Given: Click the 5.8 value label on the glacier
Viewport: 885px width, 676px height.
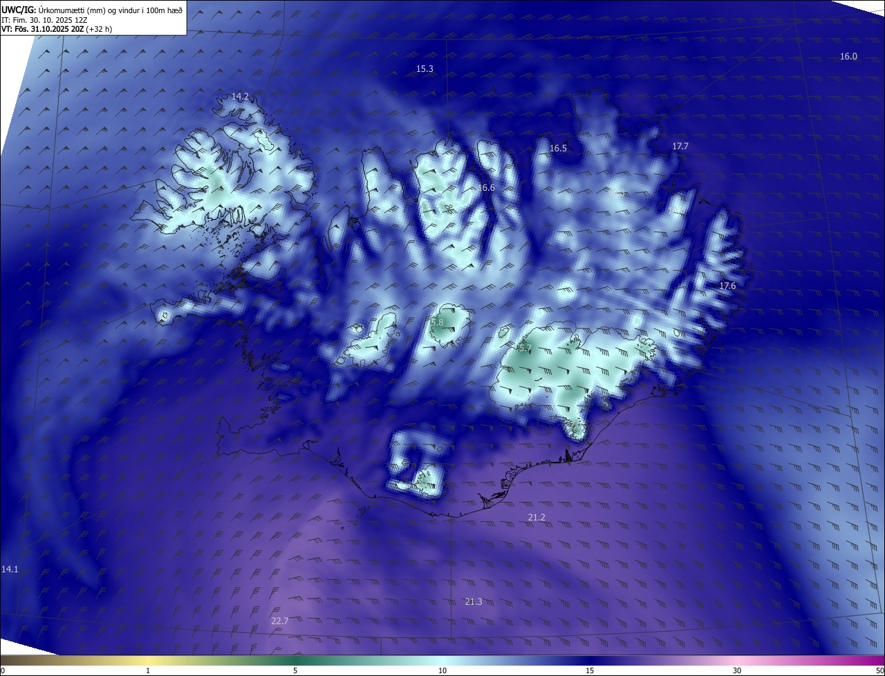Looking at the screenshot, I should pos(437,323).
